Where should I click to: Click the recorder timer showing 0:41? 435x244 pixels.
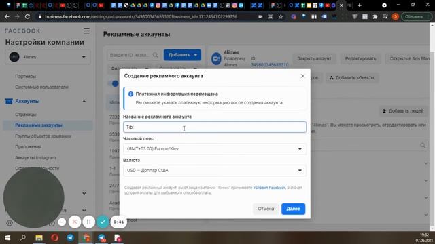point(119,222)
